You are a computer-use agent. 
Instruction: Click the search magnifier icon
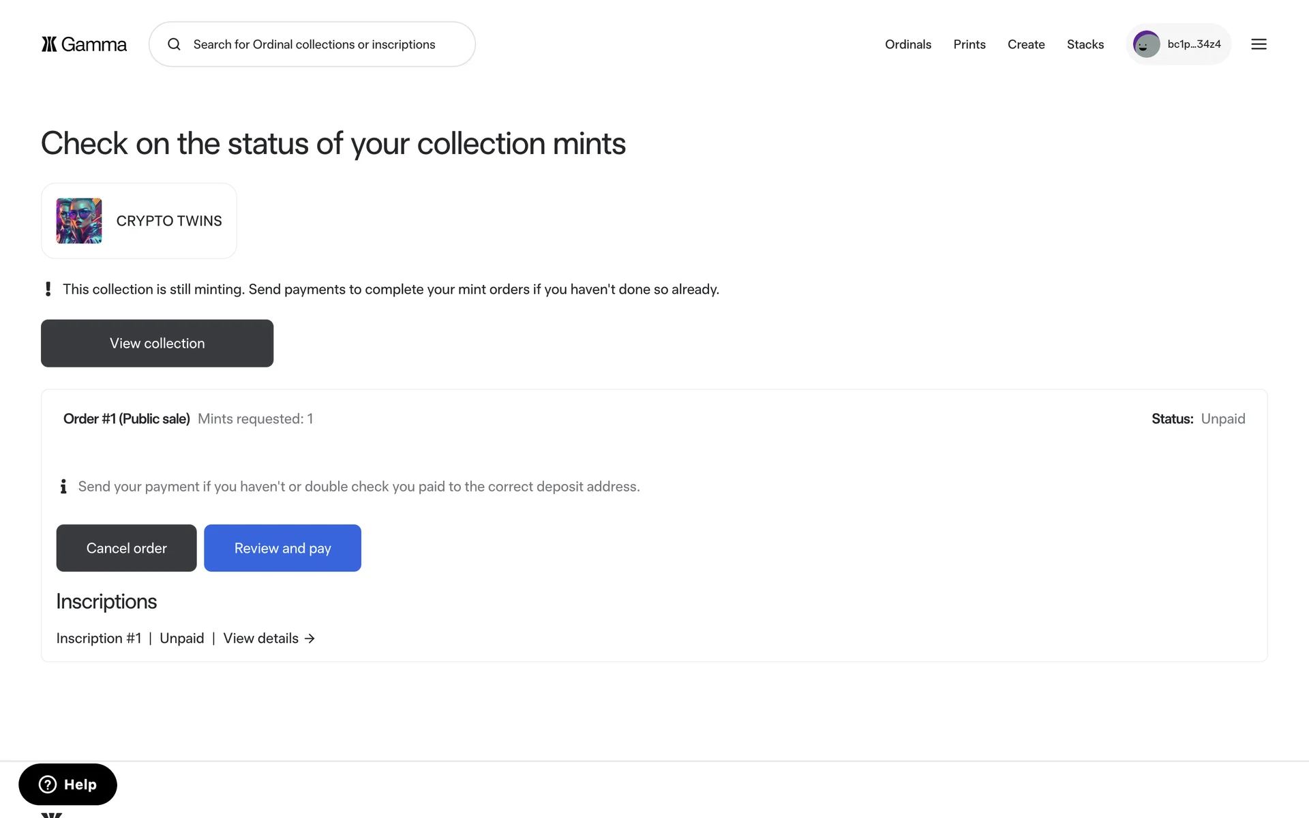pos(175,44)
